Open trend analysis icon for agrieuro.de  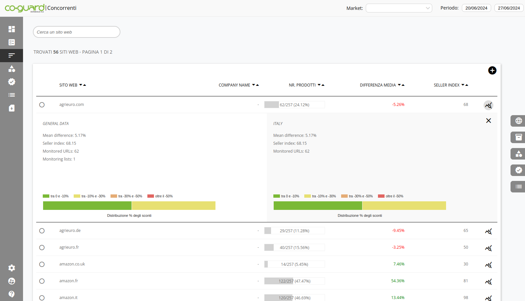tap(488, 231)
